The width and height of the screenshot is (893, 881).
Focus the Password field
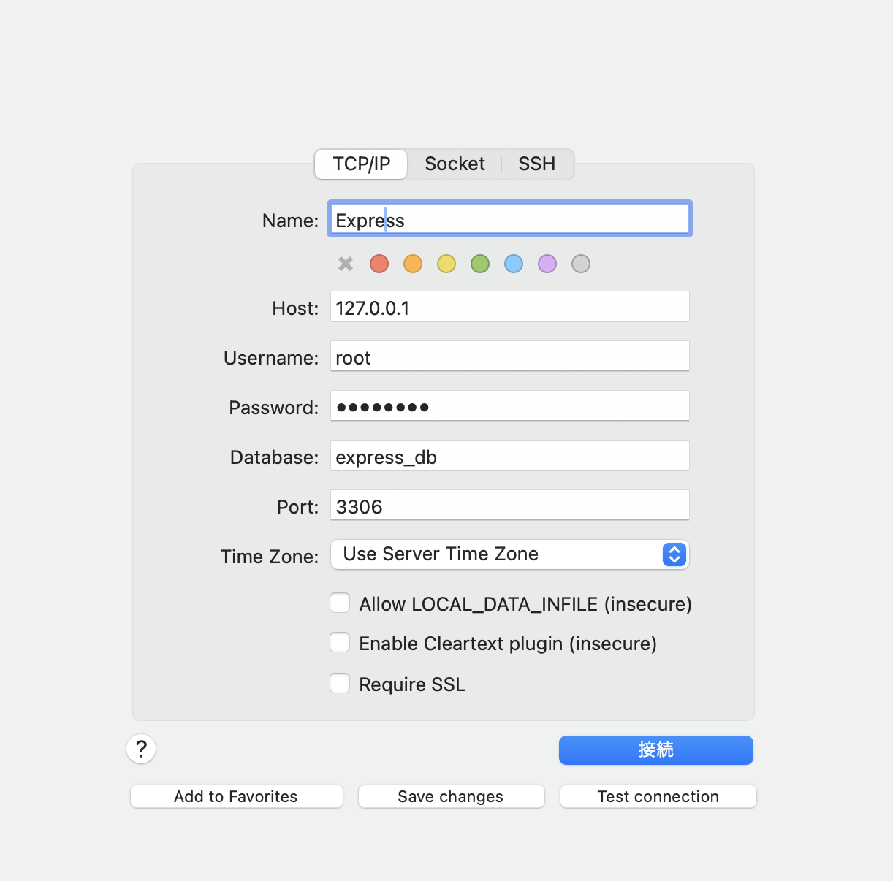point(509,405)
